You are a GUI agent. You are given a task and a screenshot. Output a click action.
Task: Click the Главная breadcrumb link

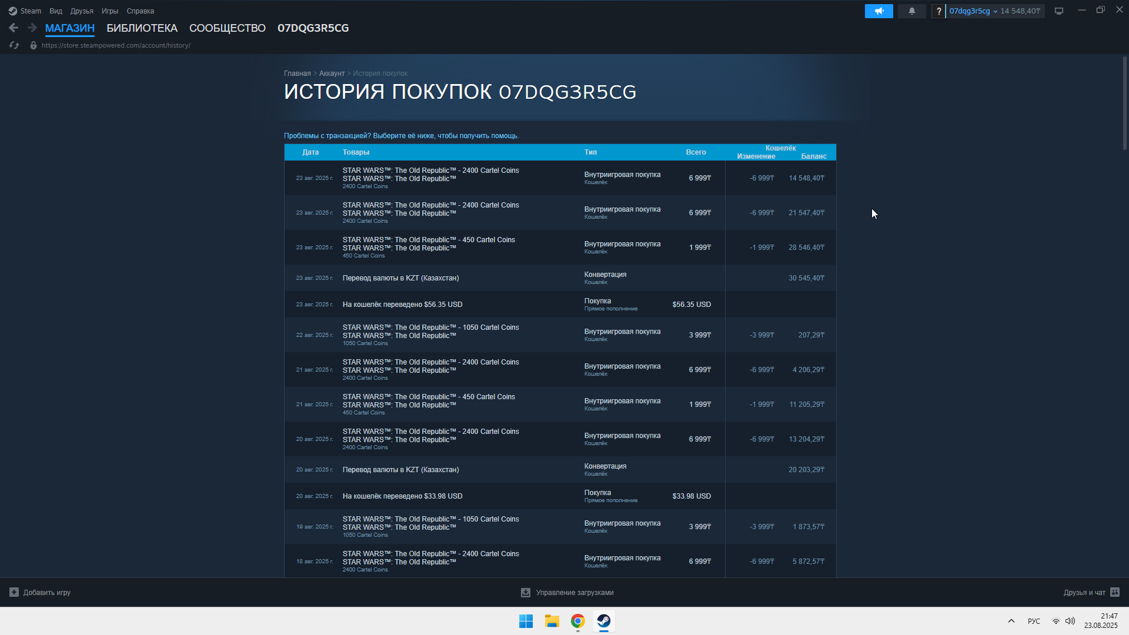coord(298,73)
